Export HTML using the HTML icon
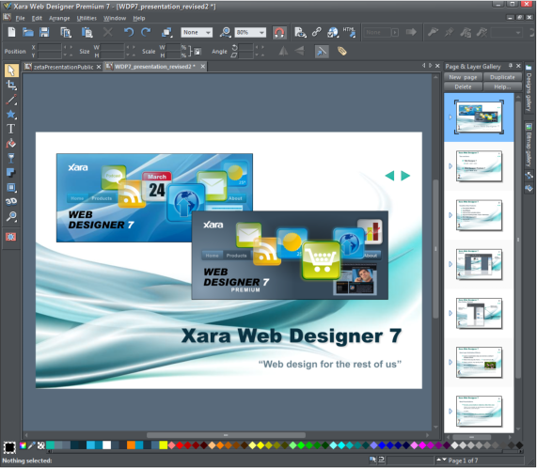The width and height of the screenshot is (537, 468). coord(349,33)
